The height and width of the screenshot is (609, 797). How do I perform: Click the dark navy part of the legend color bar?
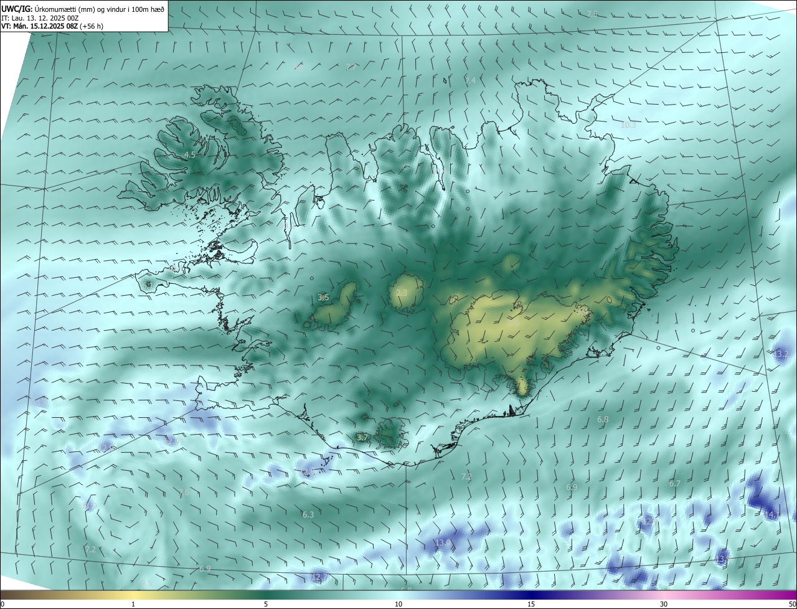531,595
